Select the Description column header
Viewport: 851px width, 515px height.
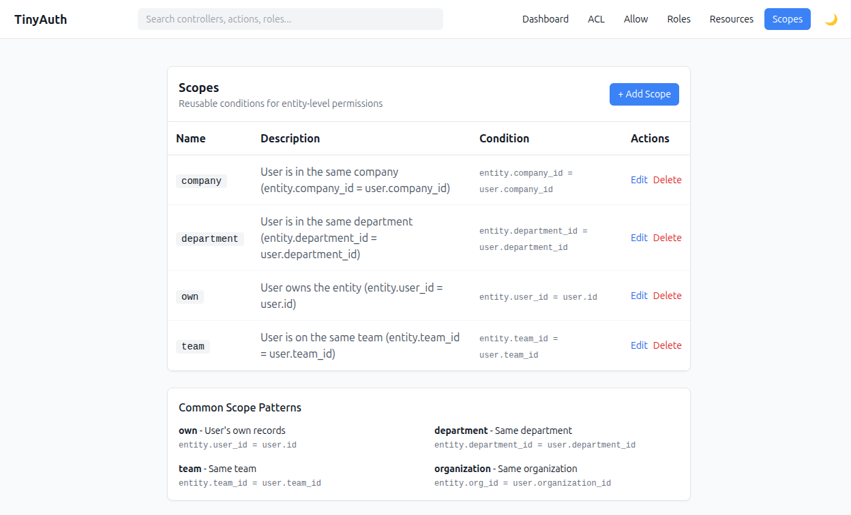pyautogui.click(x=290, y=138)
